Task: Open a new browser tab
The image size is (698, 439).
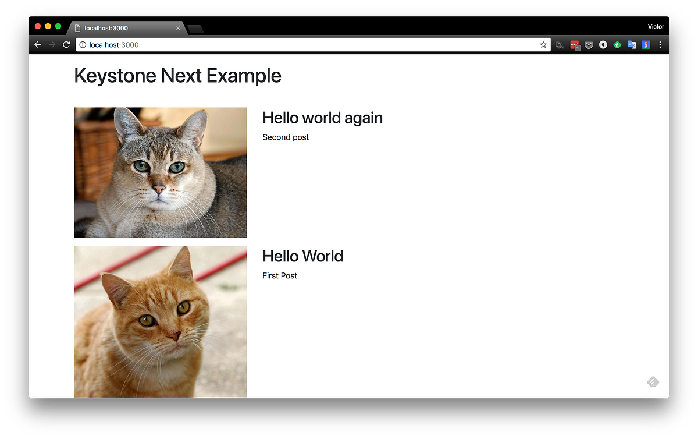Action: 197,27
